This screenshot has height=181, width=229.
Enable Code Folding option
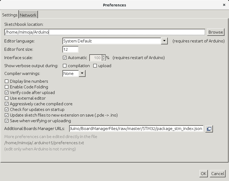tap(7, 87)
